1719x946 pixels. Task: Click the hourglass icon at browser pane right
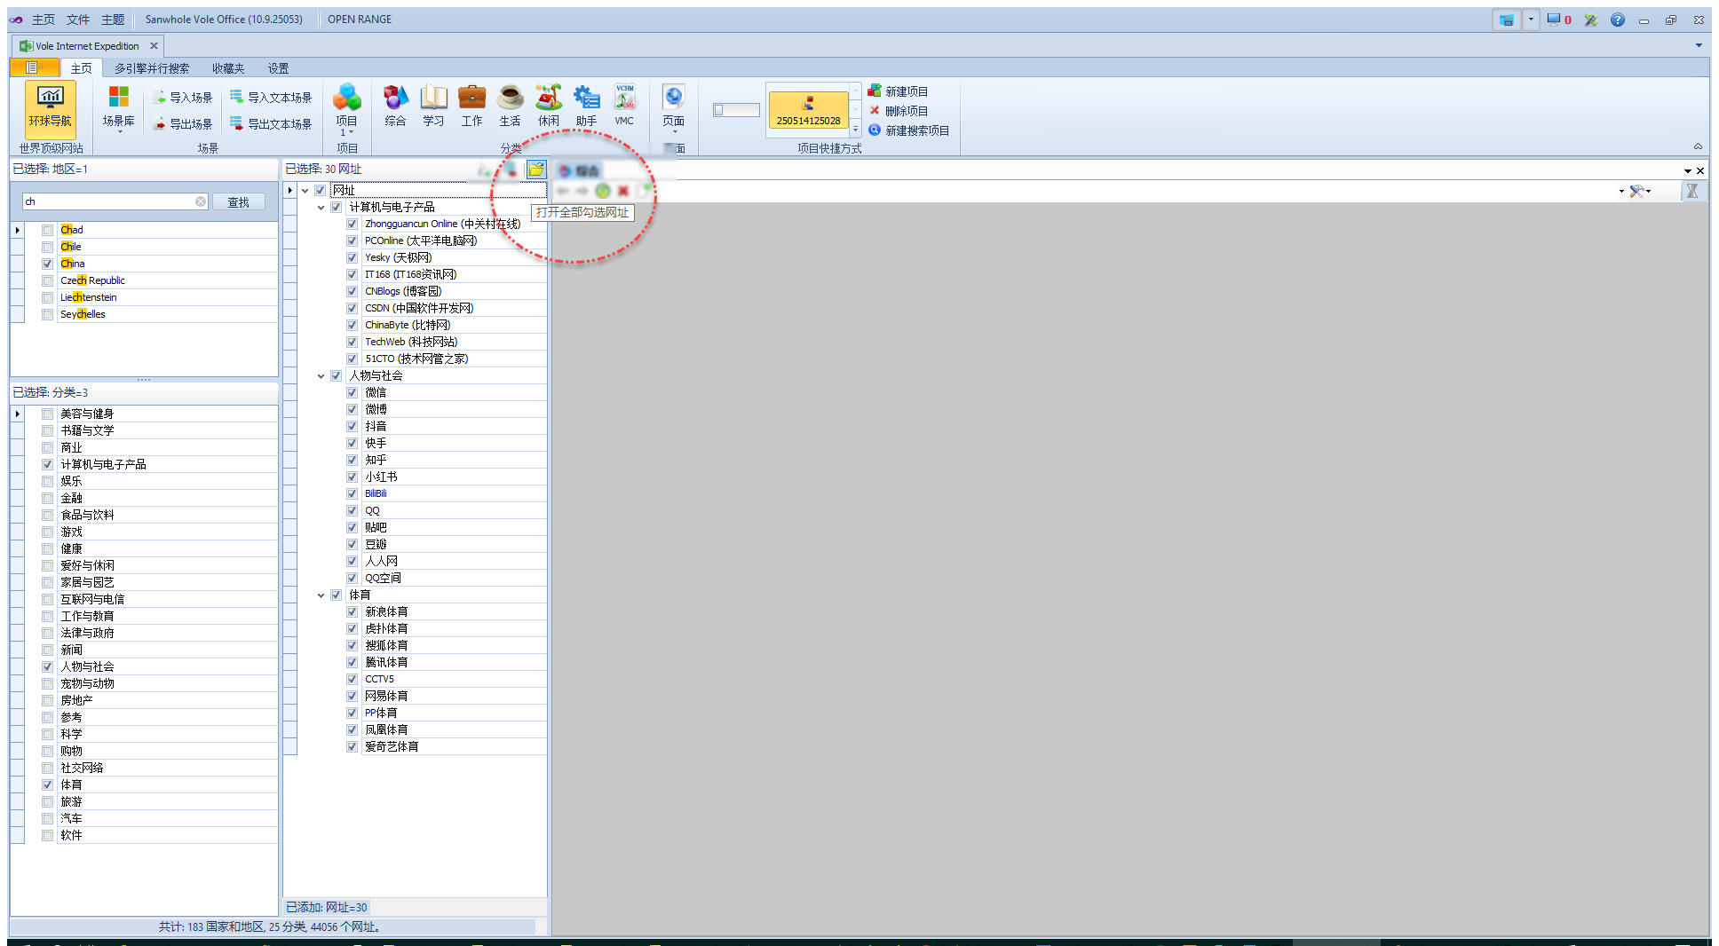coord(1692,191)
